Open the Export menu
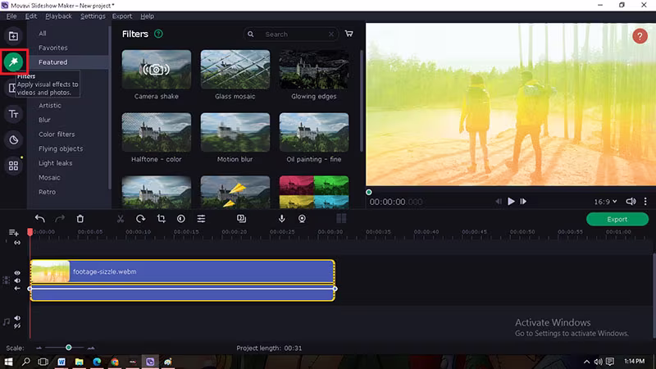The height and width of the screenshot is (369, 656). coord(121,16)
